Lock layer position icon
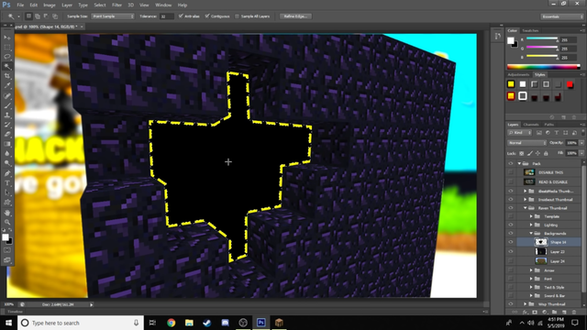 [x=538, y=153]
